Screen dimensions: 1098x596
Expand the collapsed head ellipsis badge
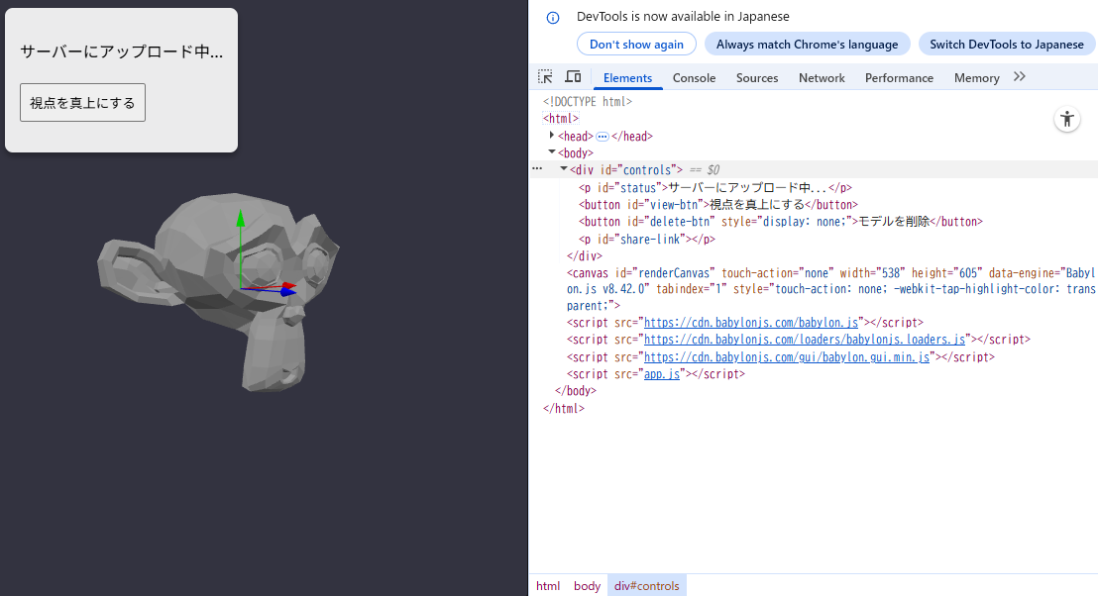coord(603,137)
